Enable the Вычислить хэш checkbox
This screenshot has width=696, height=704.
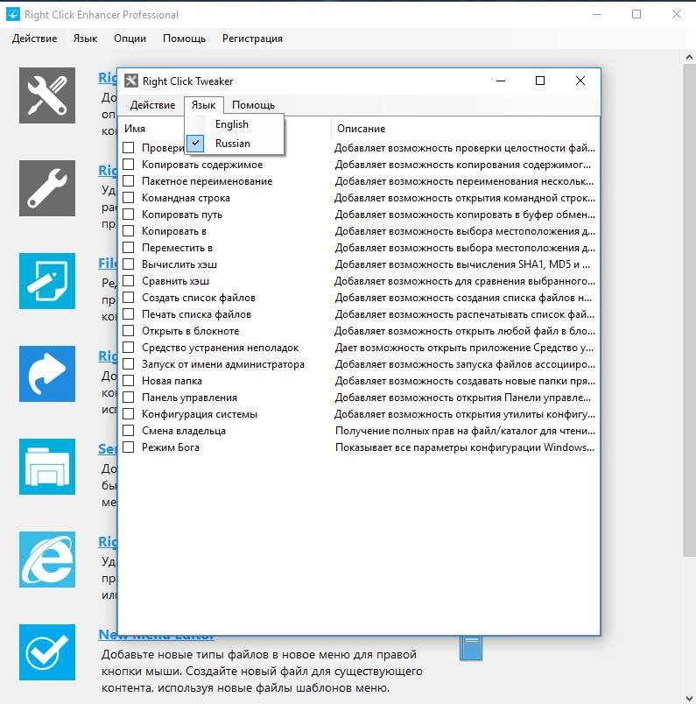coord(129,264)
